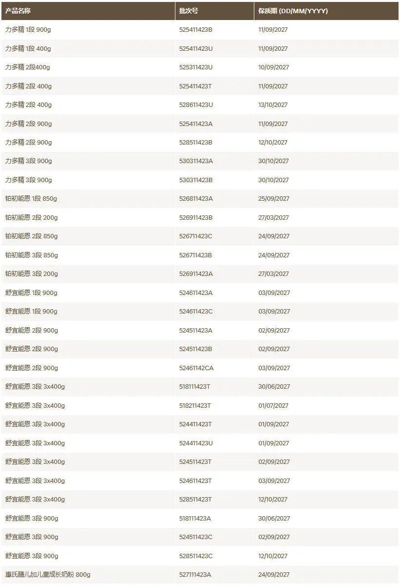This screenshot has height=586, width=400.
Task: Click batch number 525311423U
Action: coord(196,67)
